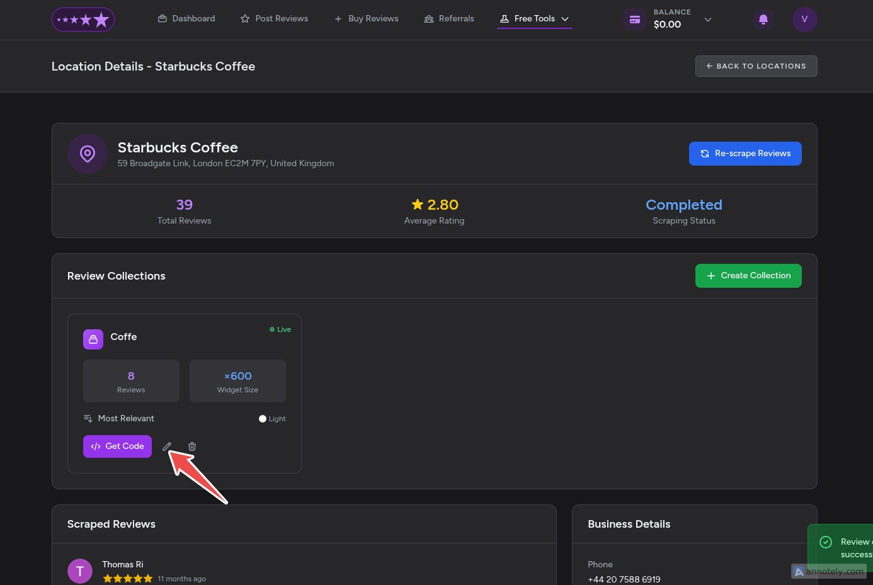Click the Live status indicator
The width and height of the screenshot is (873, 585).
(280, 329)
